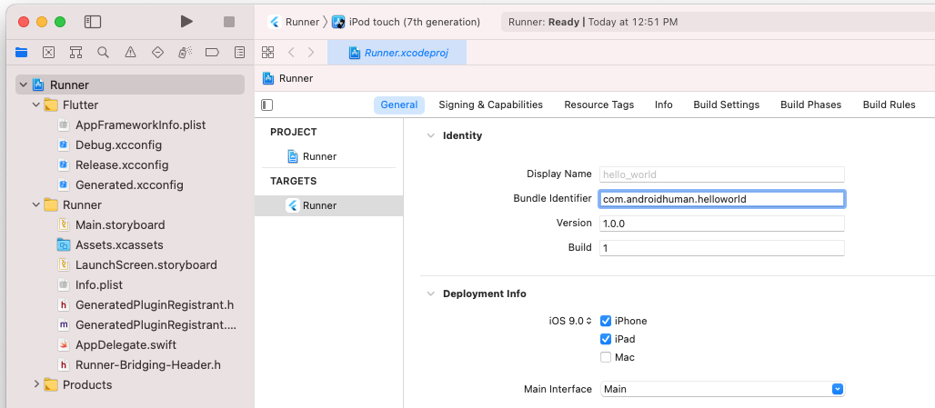This screenshot has width=935, height=408.
Task: Open the related items grid menu
Action: click(x=267, y=53)
